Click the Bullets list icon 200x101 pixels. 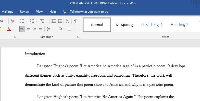22,21
